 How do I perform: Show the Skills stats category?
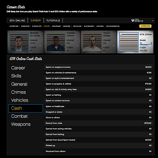[x=16, y=76]
